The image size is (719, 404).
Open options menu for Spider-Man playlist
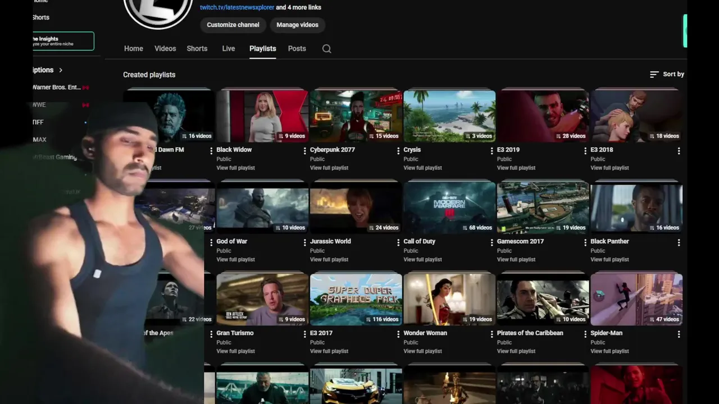click(x=679, y=334)
